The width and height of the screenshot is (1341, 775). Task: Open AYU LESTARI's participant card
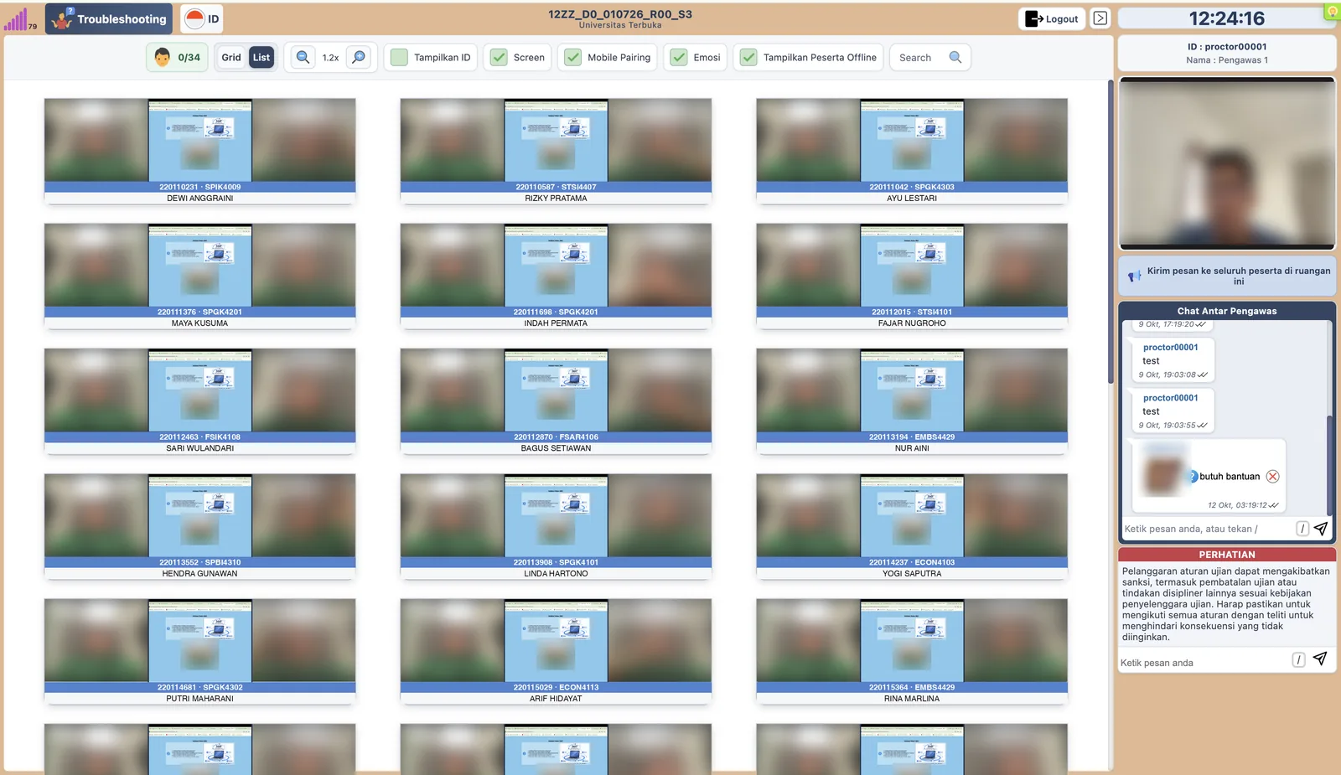912,151
